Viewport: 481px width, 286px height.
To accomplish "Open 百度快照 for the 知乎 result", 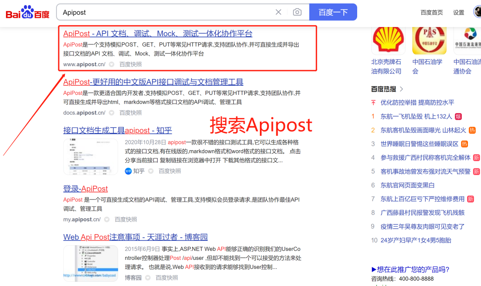I will click(169, 171).
